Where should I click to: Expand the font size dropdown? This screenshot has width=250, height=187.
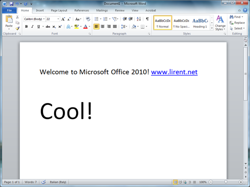point(58,19)
